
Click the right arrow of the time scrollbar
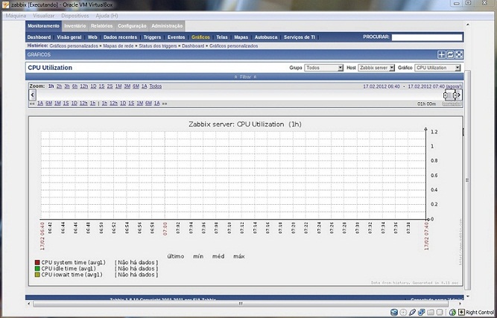point(459,95)
